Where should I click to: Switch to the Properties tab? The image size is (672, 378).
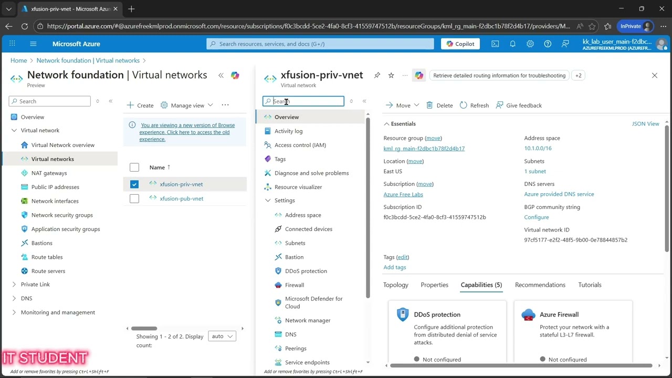point(435,285)
